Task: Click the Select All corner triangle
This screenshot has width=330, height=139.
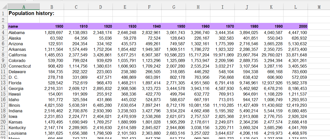Action: [x=4, y=7]
